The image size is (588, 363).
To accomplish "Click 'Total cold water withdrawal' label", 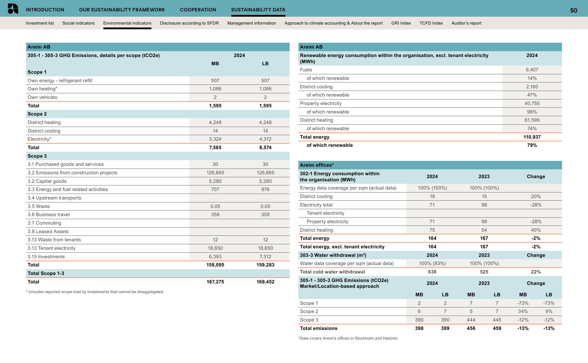I will [332, 272].
